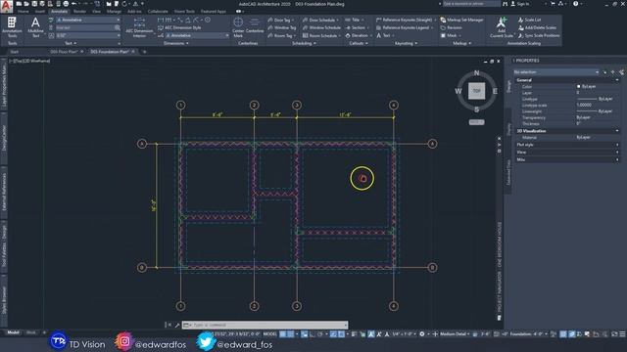
Task: Click the keyword search box
Action: [471, 4]
